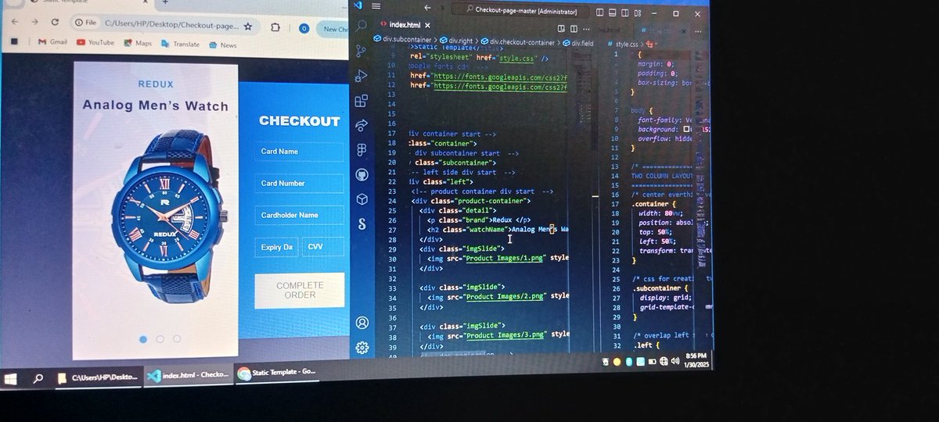Open Windows taskbar search

38,378
